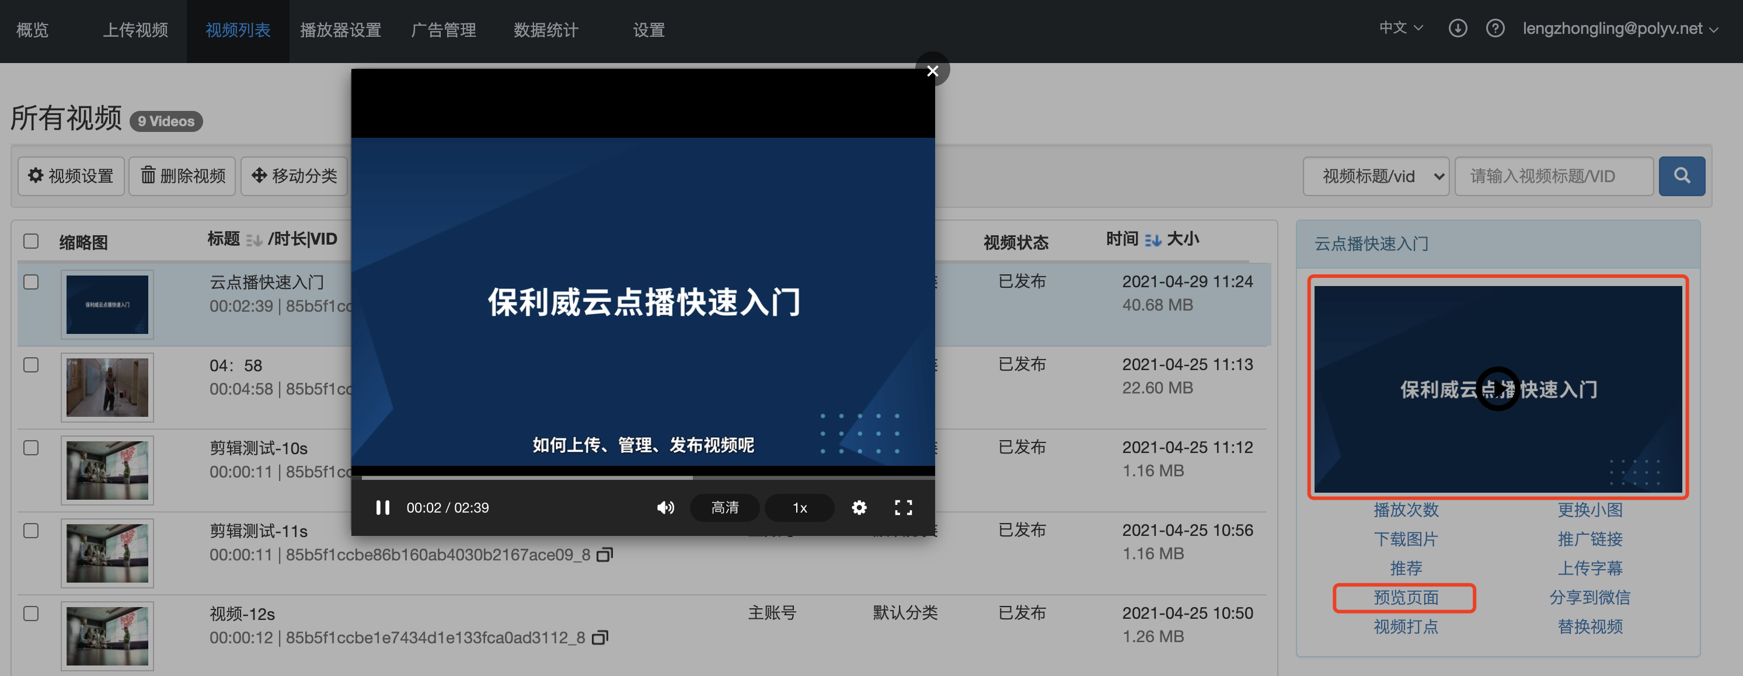1743x676 pixels.
Task: Check the 视频-12s row checkbox
Action: point(31,614)
